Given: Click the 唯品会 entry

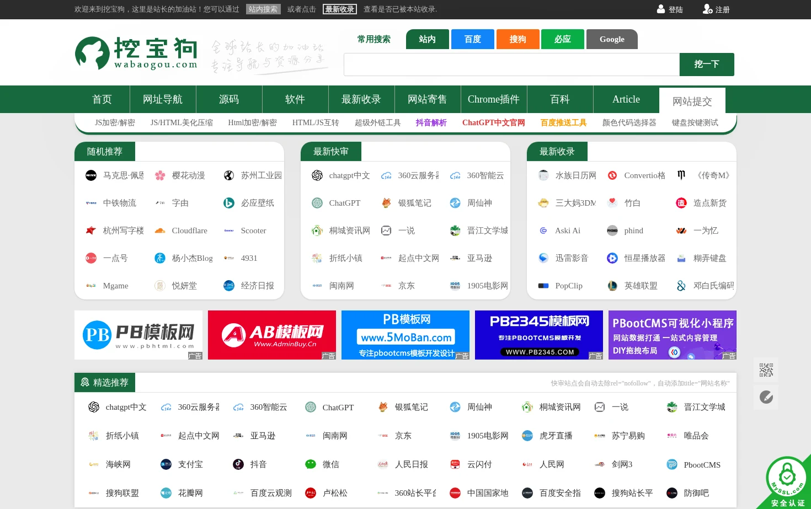Looking at the screenshot, I should [x=688, y=436].
